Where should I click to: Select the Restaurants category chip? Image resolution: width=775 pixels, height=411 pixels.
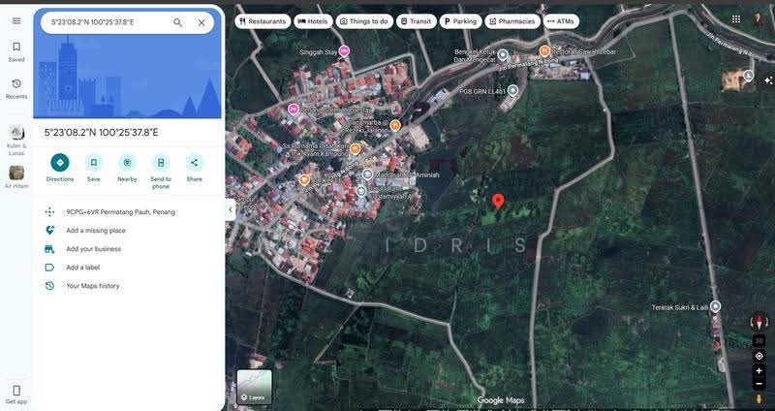tap(263, 21)
